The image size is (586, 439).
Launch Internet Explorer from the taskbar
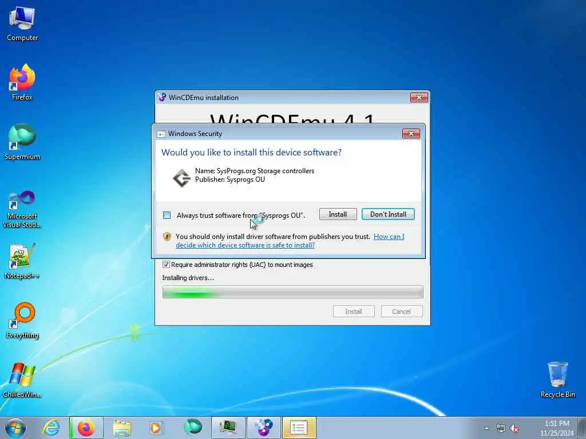tap(51, 428)
